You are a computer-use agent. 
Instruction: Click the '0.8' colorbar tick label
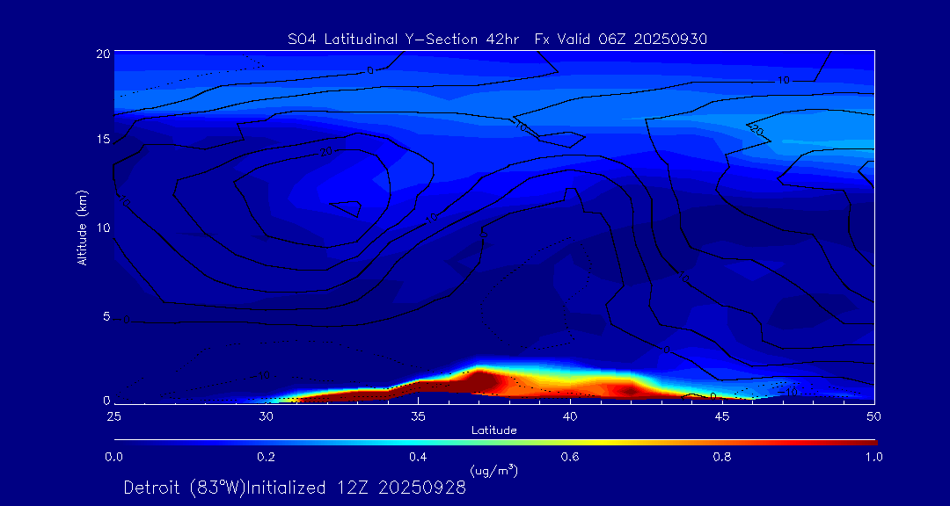click(722, 457)
